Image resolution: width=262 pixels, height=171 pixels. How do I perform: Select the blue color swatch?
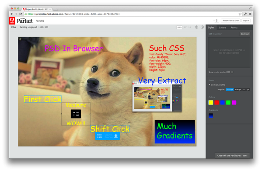click(x=222, y=102)
